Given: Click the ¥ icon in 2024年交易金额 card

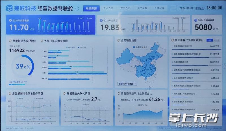Looking at the screenshot, I should pos(10,20).
